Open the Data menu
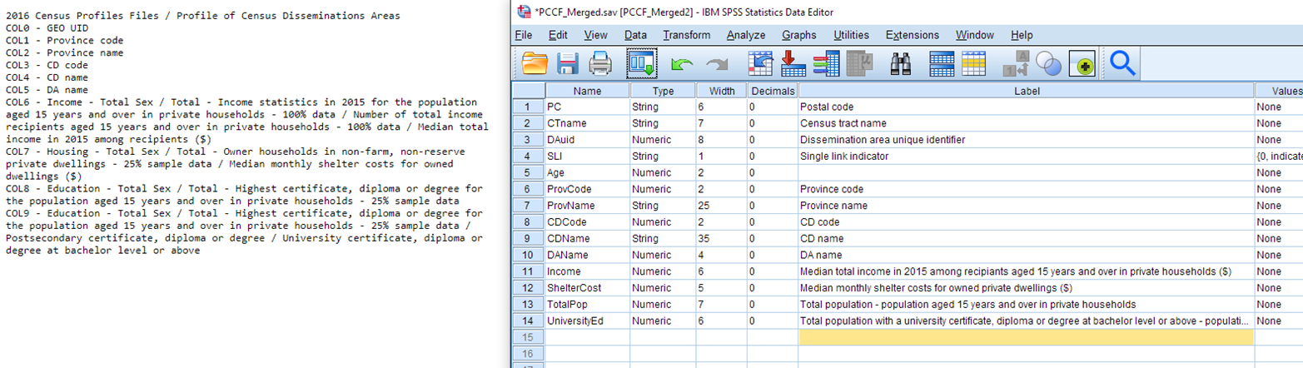Image resolution: width=1303 pixels, height=368 pixels. coord(635,35)
